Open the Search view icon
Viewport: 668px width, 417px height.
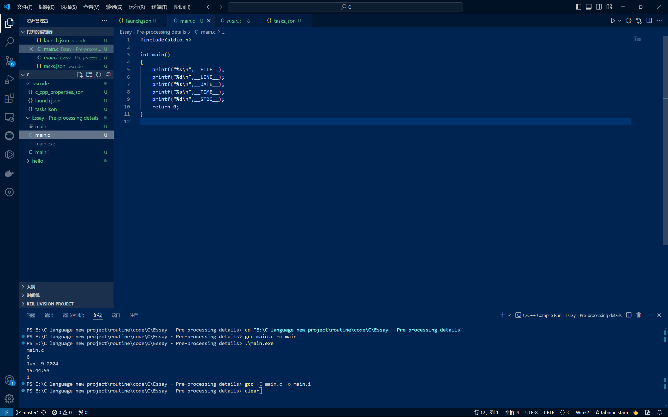click(x=9, y=42)
